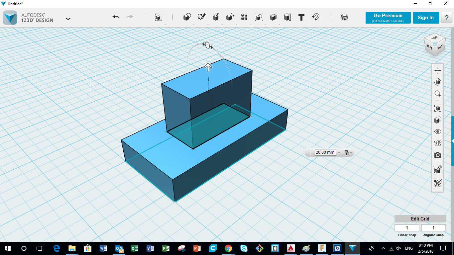Select the Orbit tool in navigation bar
Screen dimensions: 454x255
pyautogui.click(x=438, y=82)
